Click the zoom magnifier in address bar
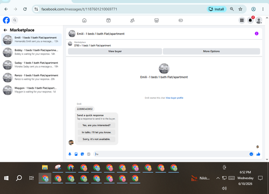Viewport: 269px width, 194px height. tap(232, 9)
